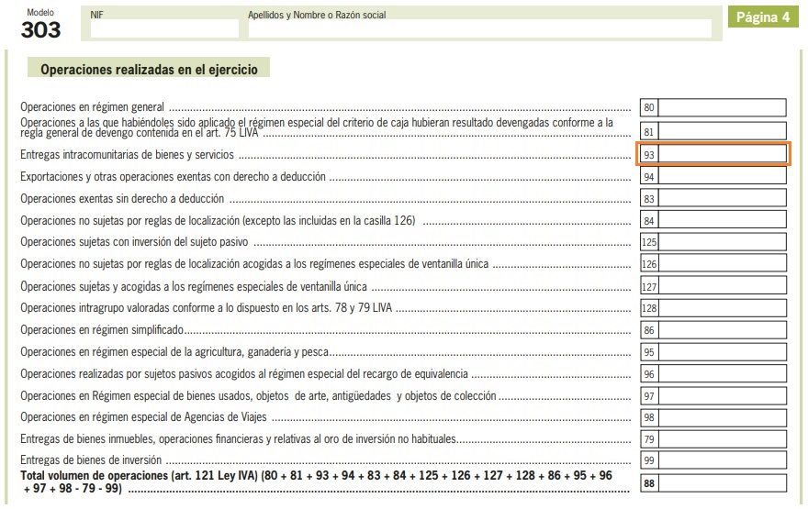Click 'Exportaciones y otras operaciones exentas' label
The height and width of the screenshot is (509, 808).
click(x=173, y=176)
